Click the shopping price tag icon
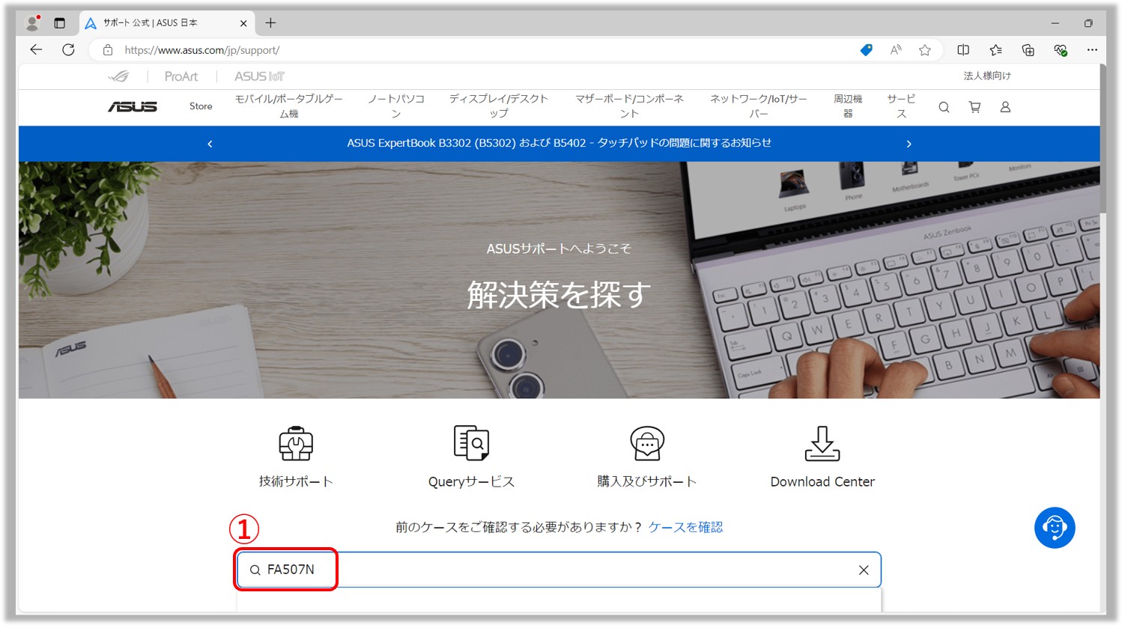1122x625 pixels. pyautogui.click(x=866, y=50)
